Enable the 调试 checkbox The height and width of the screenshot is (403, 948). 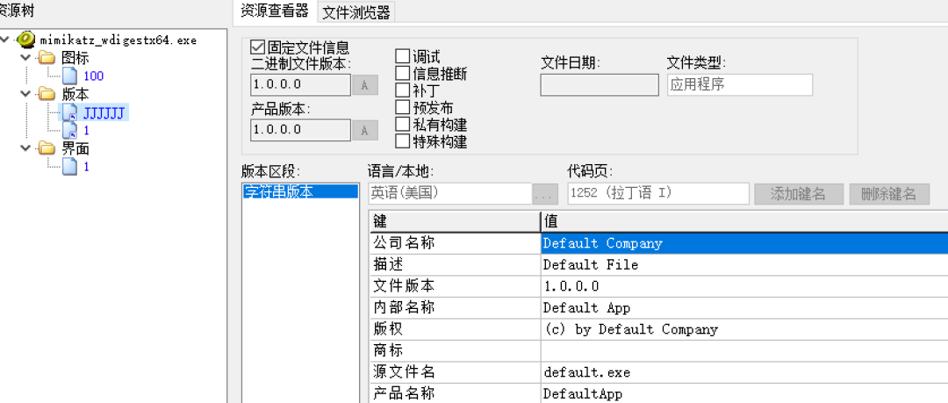(x=402, y=57)
